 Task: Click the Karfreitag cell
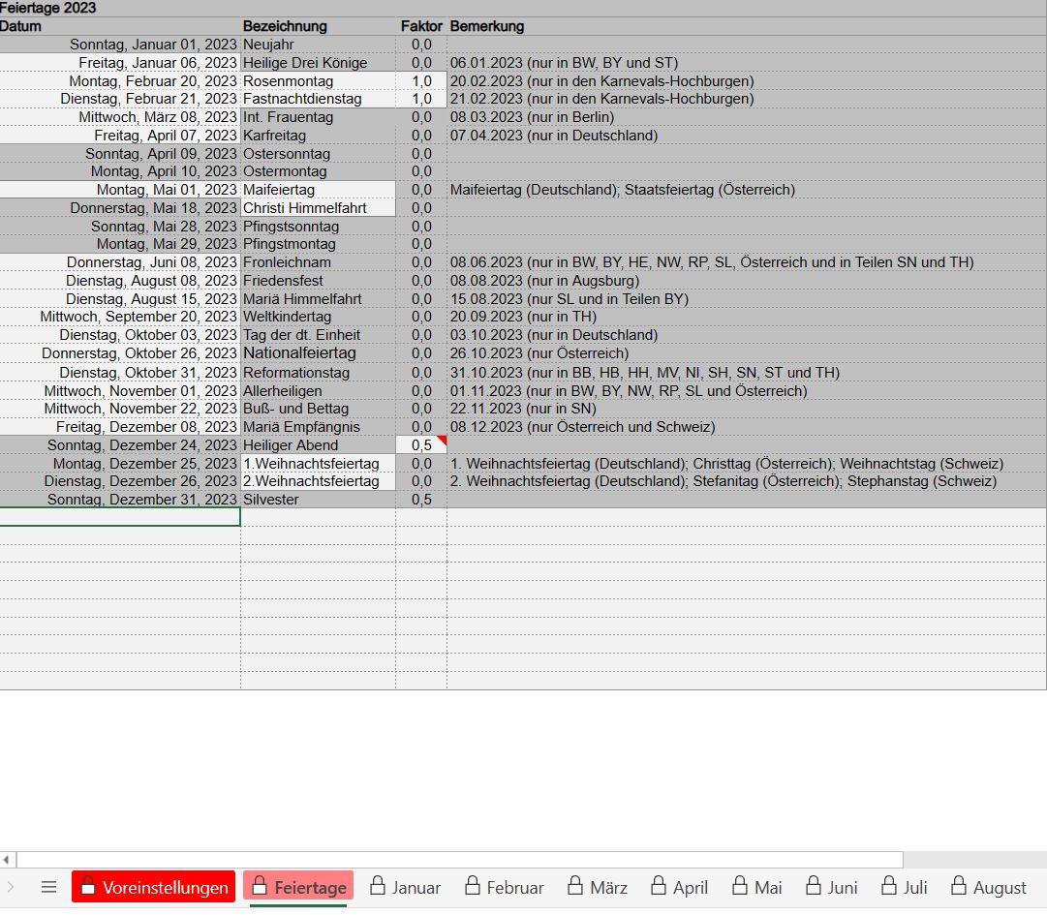(318, 136)
